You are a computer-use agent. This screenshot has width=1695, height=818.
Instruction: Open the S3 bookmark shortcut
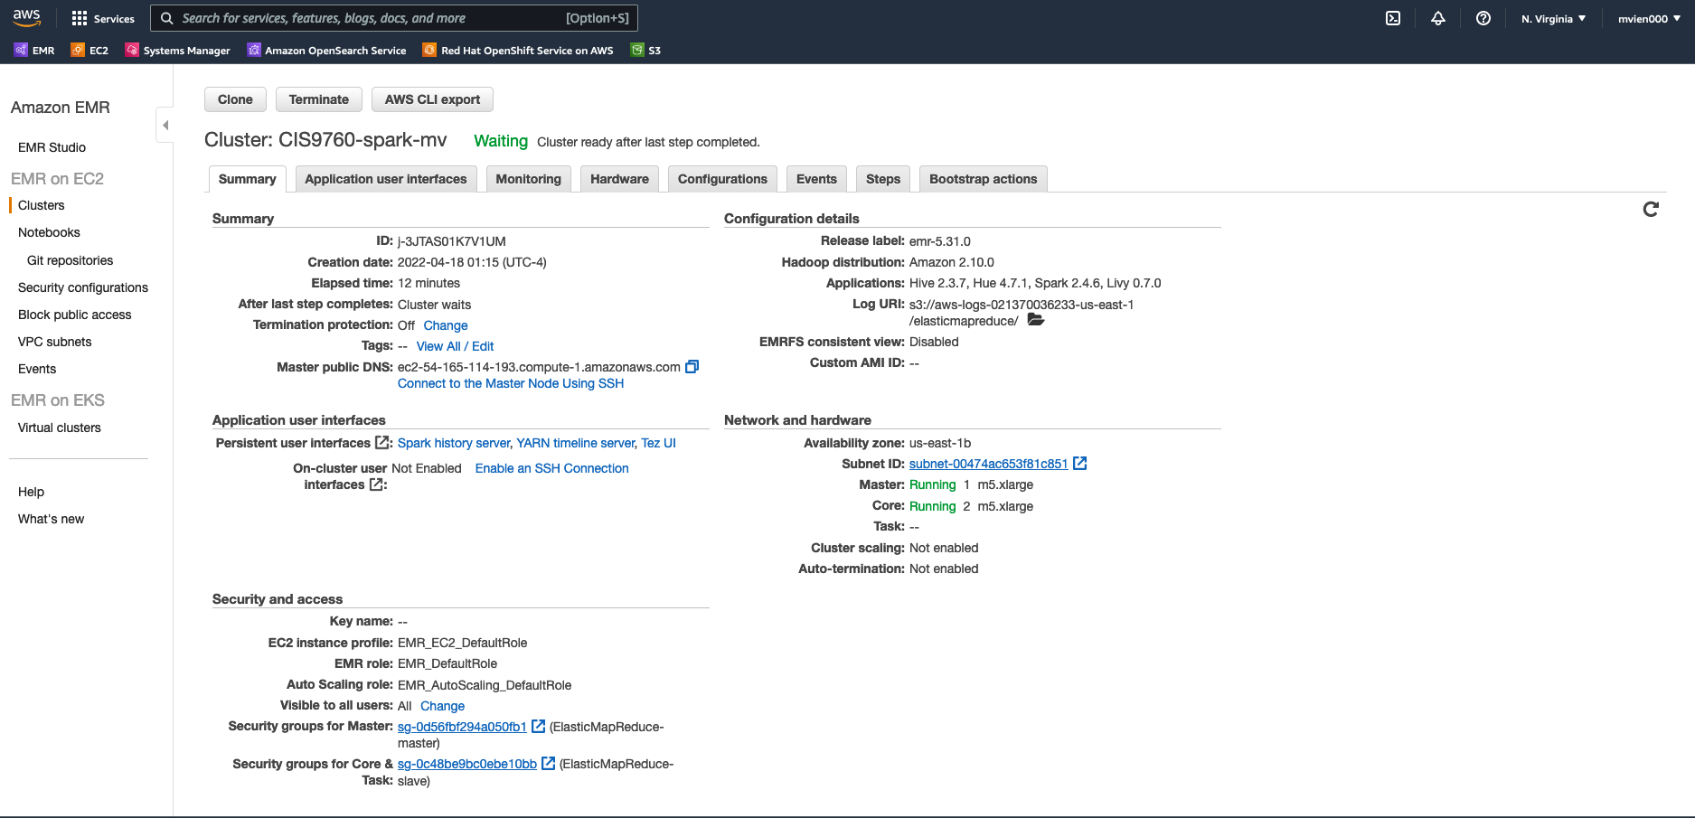(x=646, y=51)
